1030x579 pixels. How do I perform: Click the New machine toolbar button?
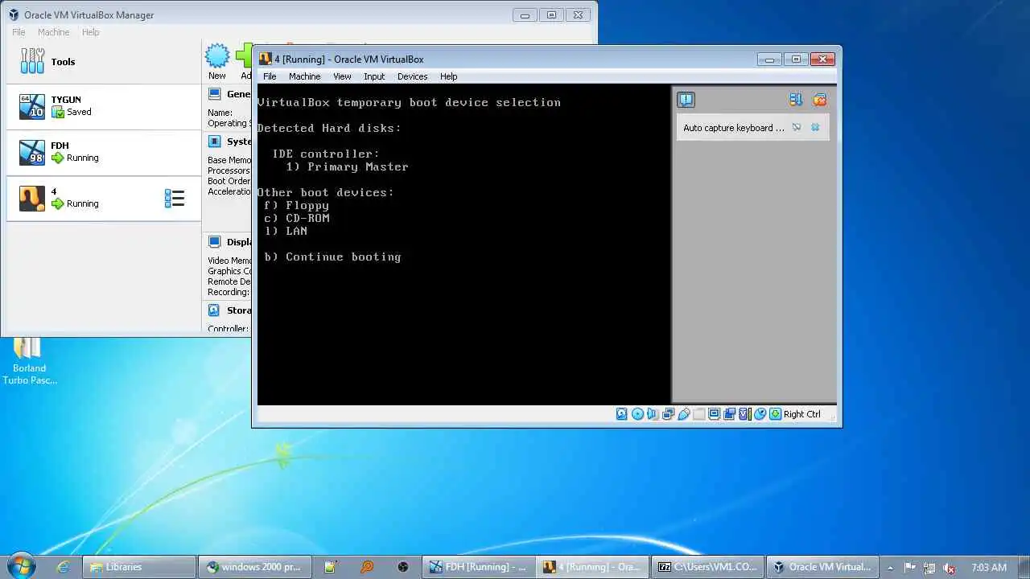click(x=217, y=62)
